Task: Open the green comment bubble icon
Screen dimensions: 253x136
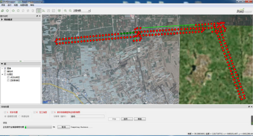Action: (59, 10)
